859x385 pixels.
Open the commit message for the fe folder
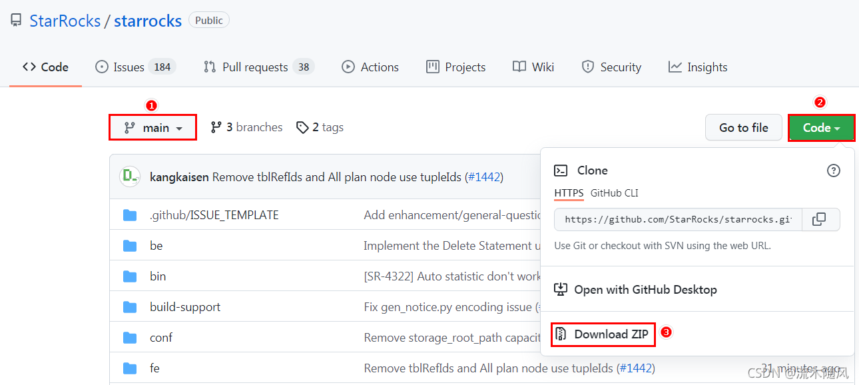coord(489,368)
